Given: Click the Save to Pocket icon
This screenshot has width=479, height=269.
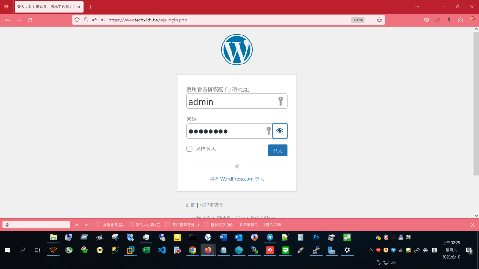Looking at the screenshot, I should (x=427, y=20).
